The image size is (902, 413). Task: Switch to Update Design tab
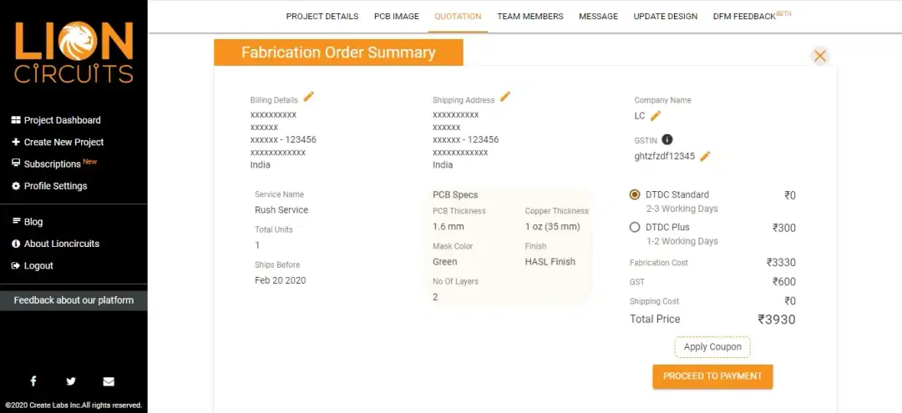[666, 16]
